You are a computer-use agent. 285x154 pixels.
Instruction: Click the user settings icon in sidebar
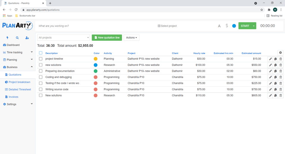[x=27, y=38]
